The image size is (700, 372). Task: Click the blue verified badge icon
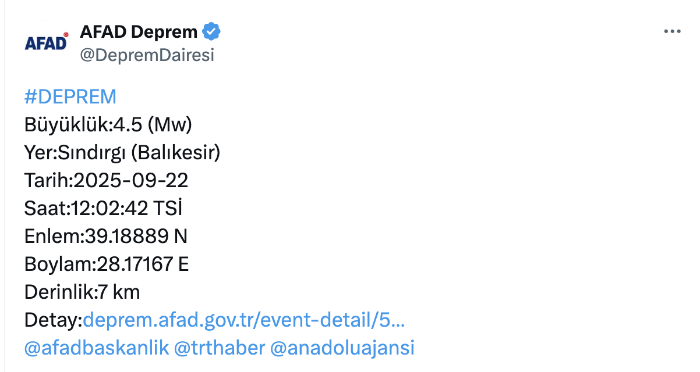211,31
